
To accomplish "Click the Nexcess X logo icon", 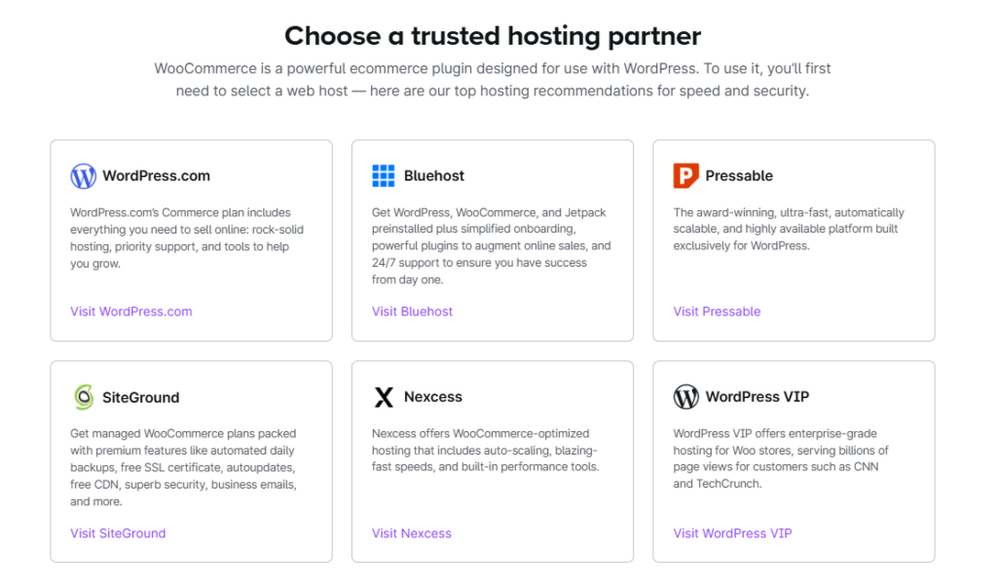I will click(384, 397).
